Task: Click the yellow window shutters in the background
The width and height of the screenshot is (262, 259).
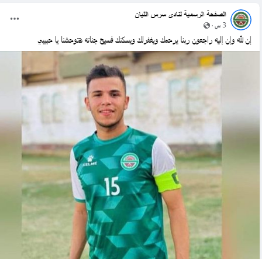Action: [x=207, y=61]
